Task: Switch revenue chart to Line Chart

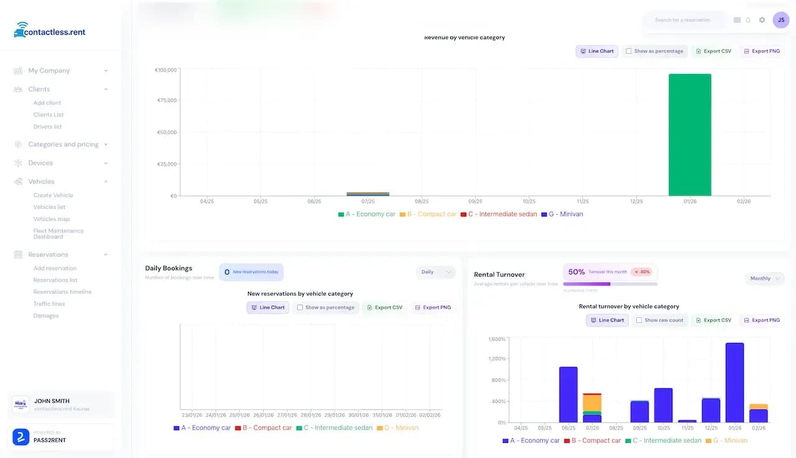Action: [x=596, y=51]
